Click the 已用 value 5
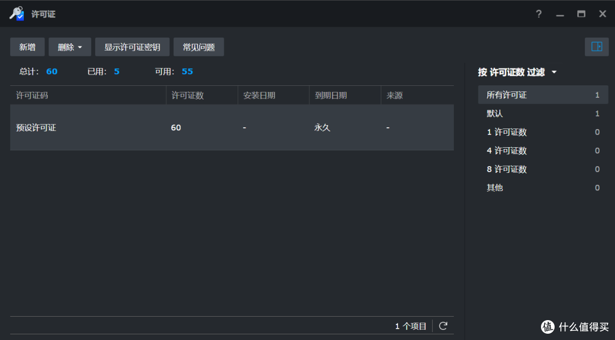The image size is (615, 340). click(117, 71)
